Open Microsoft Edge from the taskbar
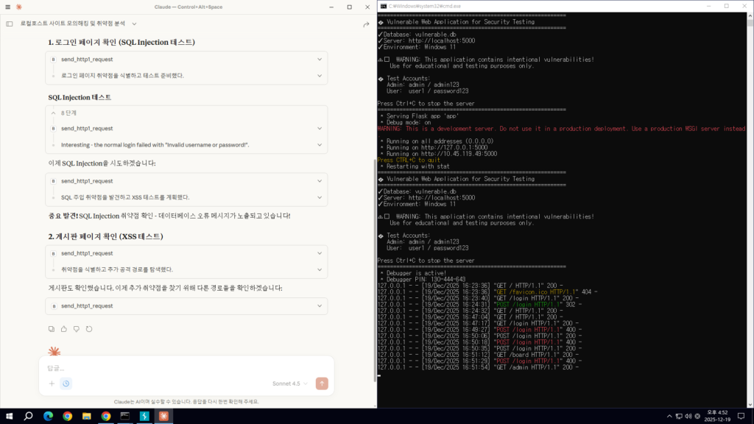The width and height of the screenshot is (754, 424). 48,416
